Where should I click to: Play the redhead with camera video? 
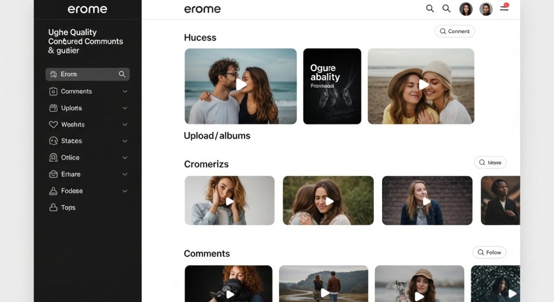coord(229,284)
